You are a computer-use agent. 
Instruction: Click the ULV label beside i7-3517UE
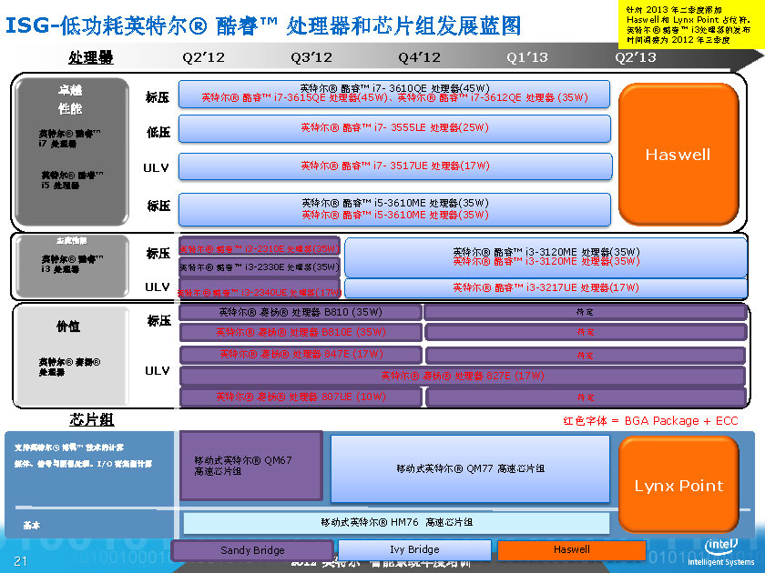tap(156, 167)
